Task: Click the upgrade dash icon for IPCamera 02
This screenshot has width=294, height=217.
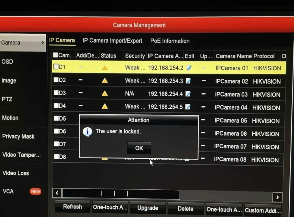Action: pyautogui.click(x=204, y=81)
